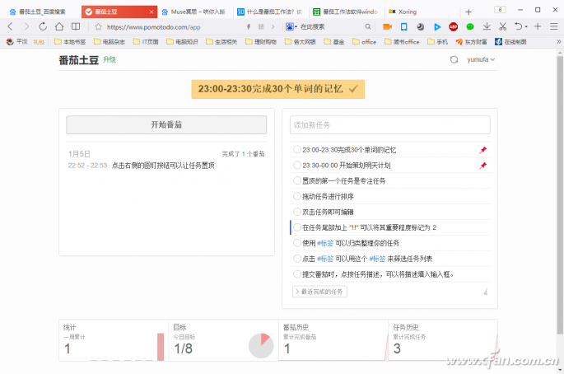564x374 pixels.
Task: Click the broom icon below task list
Action: (486, 292)
